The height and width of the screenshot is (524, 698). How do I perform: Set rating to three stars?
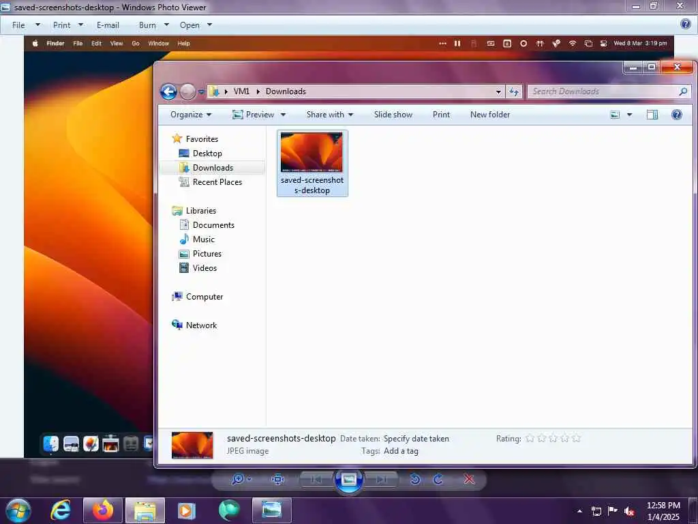(553, 439)
